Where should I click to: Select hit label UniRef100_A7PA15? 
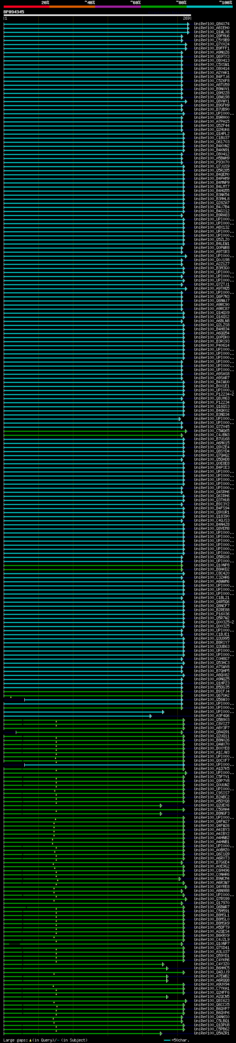tap(211, 121)
